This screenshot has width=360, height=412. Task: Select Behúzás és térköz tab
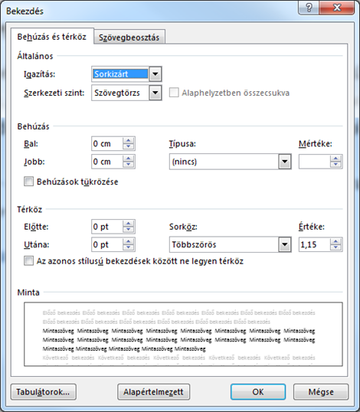click(52, 37)
